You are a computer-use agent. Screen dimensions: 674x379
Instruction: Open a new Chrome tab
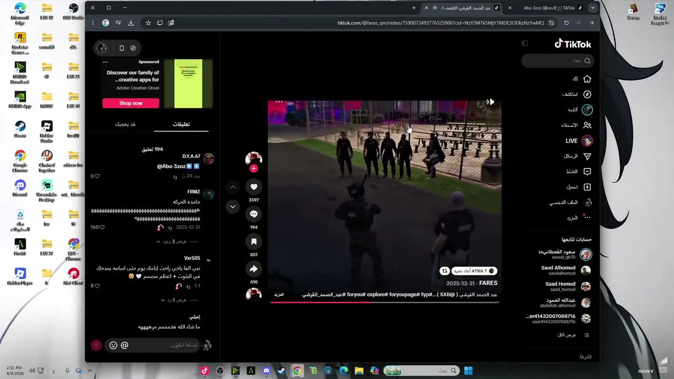(x=414, y=8)
